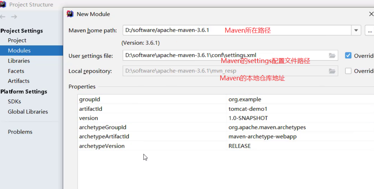Open SDKs under Platform Settings
This screenshot has height=189, width=374.
tap(14, 101)
